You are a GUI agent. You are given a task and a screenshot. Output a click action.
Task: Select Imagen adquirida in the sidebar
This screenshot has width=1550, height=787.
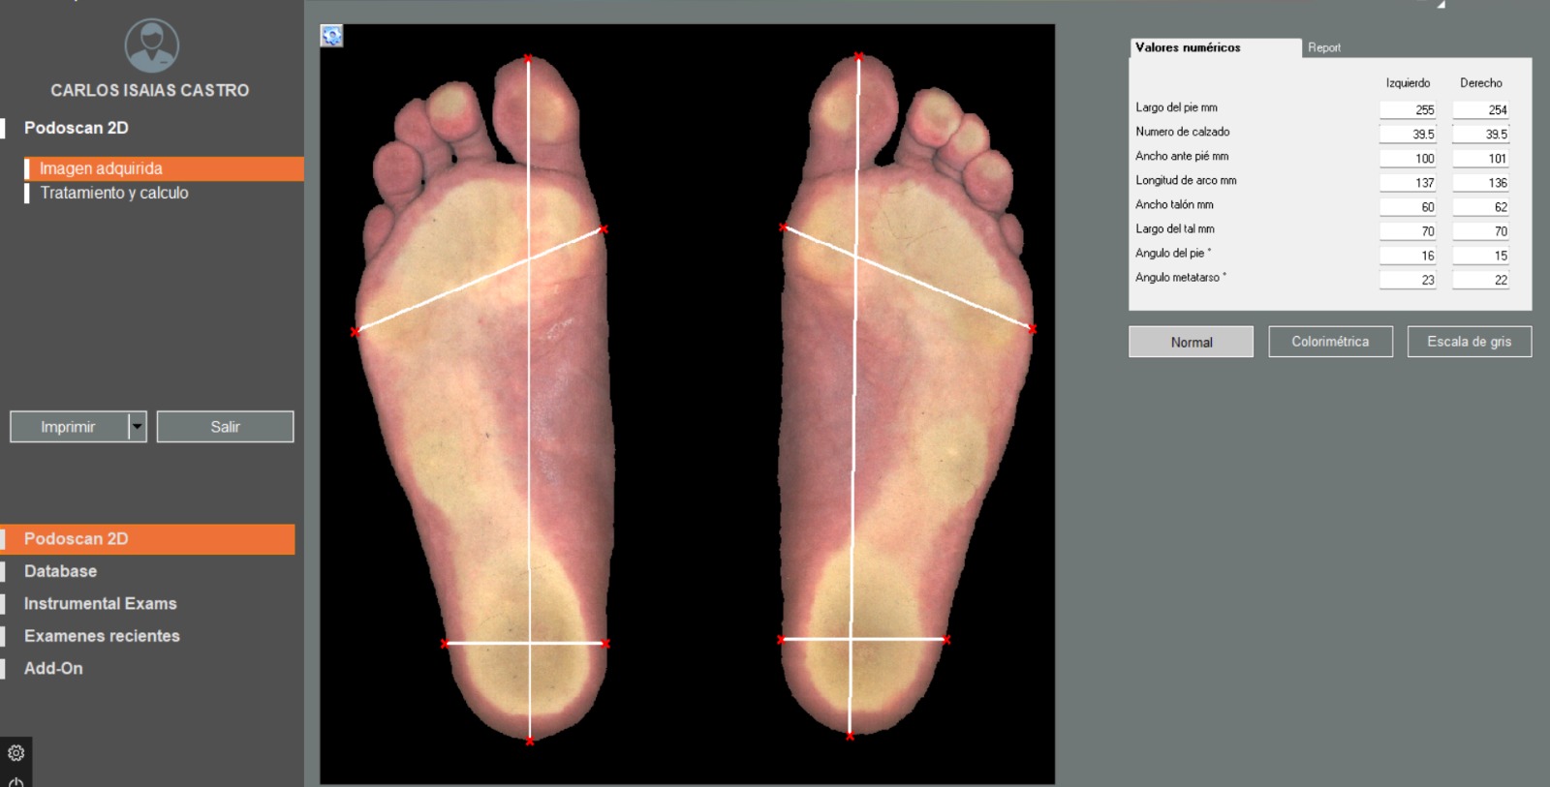pyautogui.click(x=165, y=168)
